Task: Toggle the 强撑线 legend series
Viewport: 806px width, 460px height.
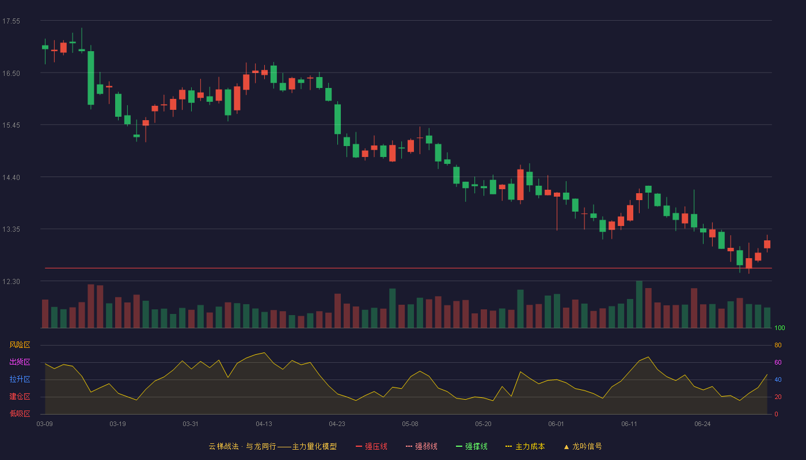Action: (x=472, y=446)
